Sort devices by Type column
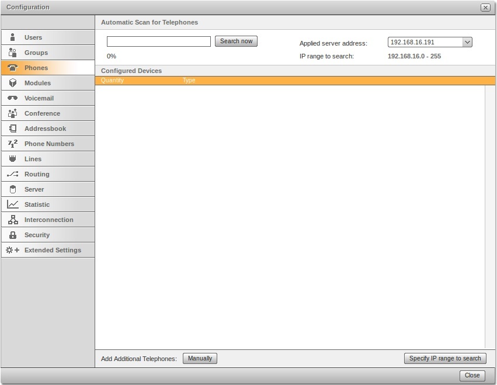 (189, 80)
